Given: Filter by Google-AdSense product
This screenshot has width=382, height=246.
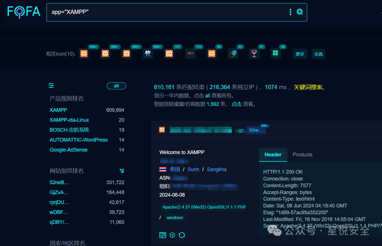Looking at the screenshot, I should [x=69, y=150].
